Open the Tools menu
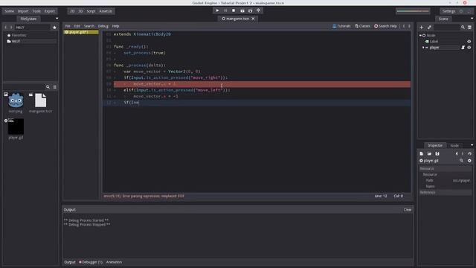This screenshot has width=476, height=268. coord(36,11)
